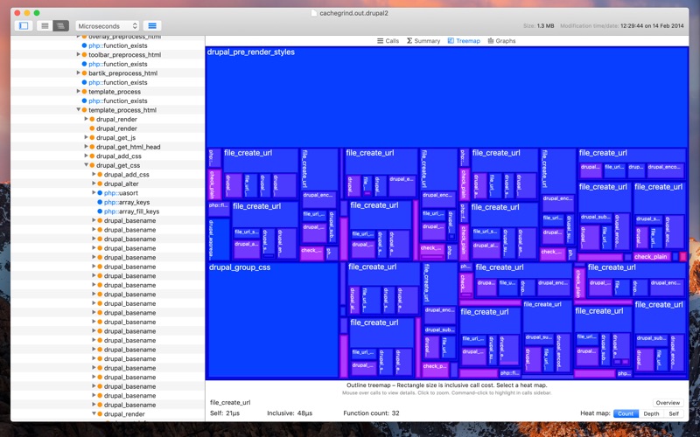This screenshot has height=437, width=700.
Task: Open the Microseconds units dropdown
Action: 107,26
